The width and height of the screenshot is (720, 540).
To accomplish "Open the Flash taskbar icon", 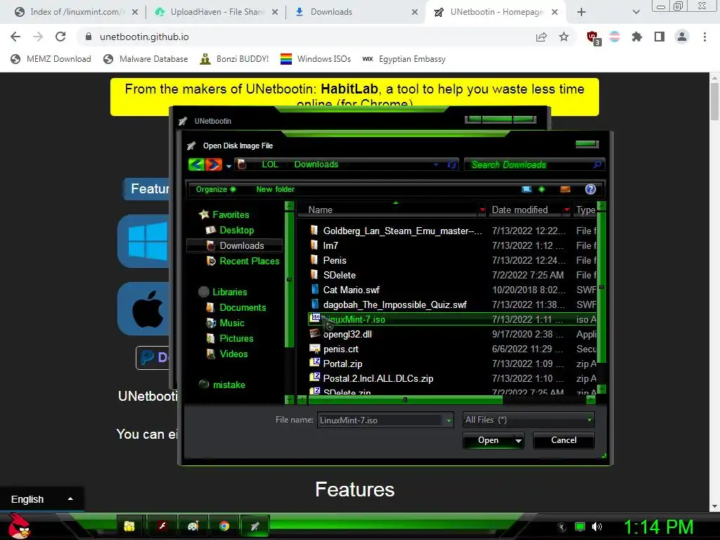I will (x=162, y=526).
